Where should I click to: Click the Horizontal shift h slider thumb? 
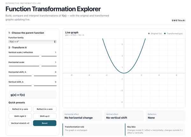pyautogui.click(x=33, y=76)
